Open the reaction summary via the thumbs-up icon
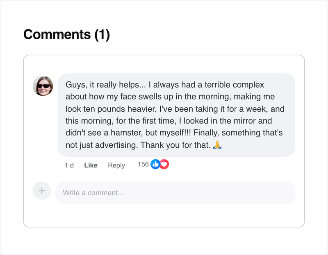The height and width of the screenshot is (255, 328). click(x=155, y=165)
